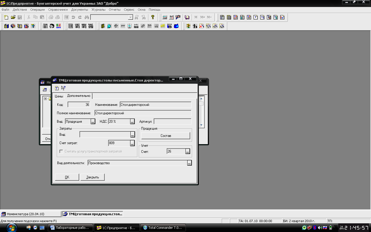Open the Вид selector next to Продукция
Viewport: 371px width, 232px height.
[x=93, y=122]
